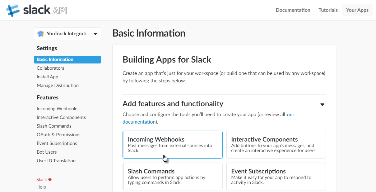Open Manage Distribution settings
Image resolution: width=376 pixels, height=192 pixels.
(x=58, y=85)
